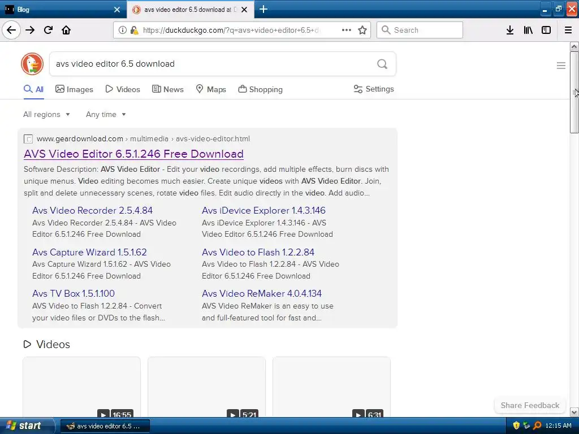Click the Share Feedback button
This screenshot has height=434, width=579.
click(x=530, y=405)
